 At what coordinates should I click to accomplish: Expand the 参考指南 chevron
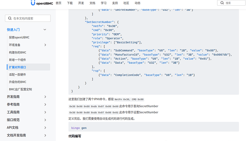click(45, 105)
